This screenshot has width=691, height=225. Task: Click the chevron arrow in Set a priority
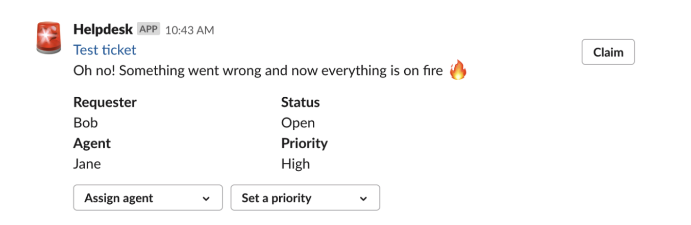point(363,199)
